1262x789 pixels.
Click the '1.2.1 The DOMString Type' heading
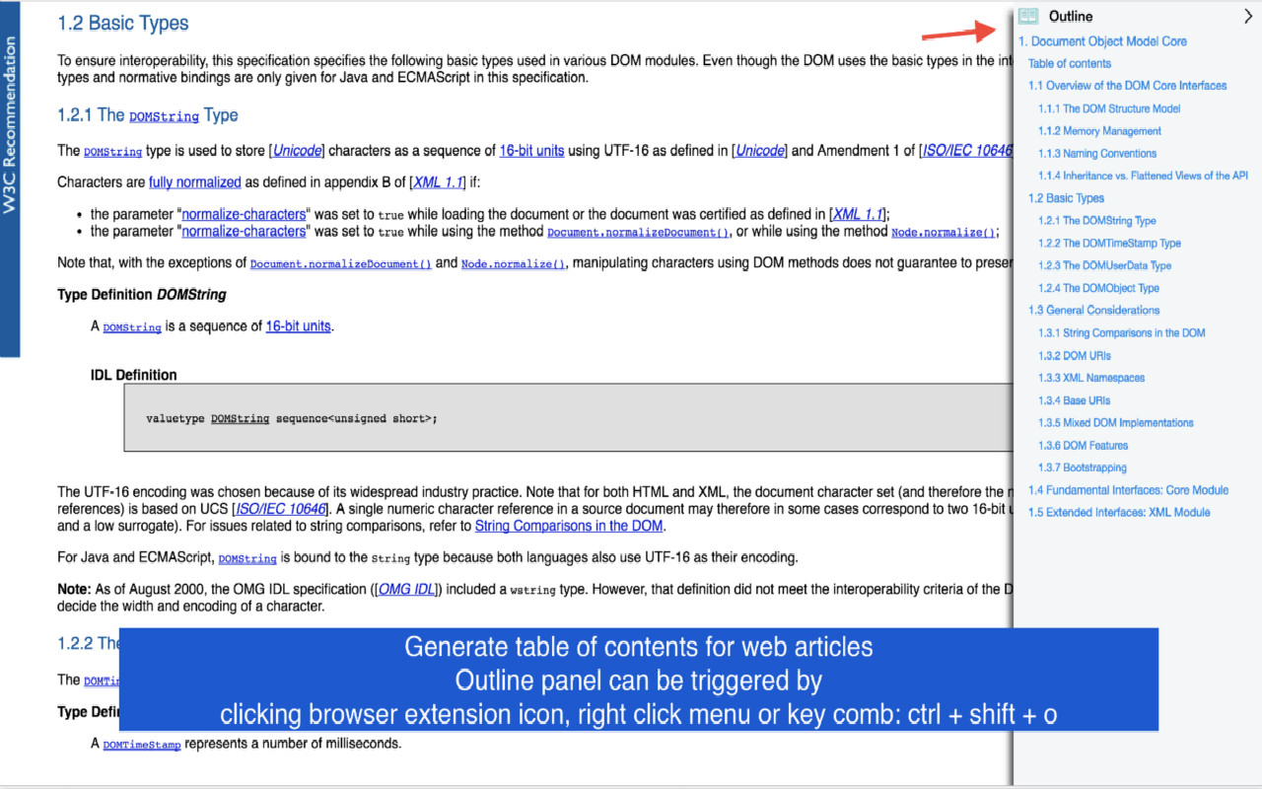point(148,115)
